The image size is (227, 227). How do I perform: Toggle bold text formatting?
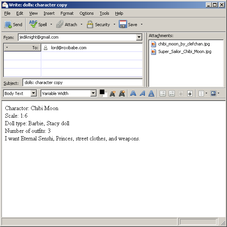click(133, 93)
